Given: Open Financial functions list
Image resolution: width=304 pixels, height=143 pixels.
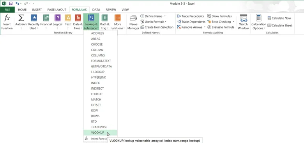Looking at the screenshot, I should (x=46, y=22).
